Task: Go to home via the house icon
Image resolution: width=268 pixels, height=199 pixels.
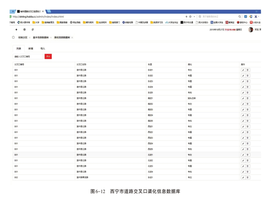Action: 13,38
